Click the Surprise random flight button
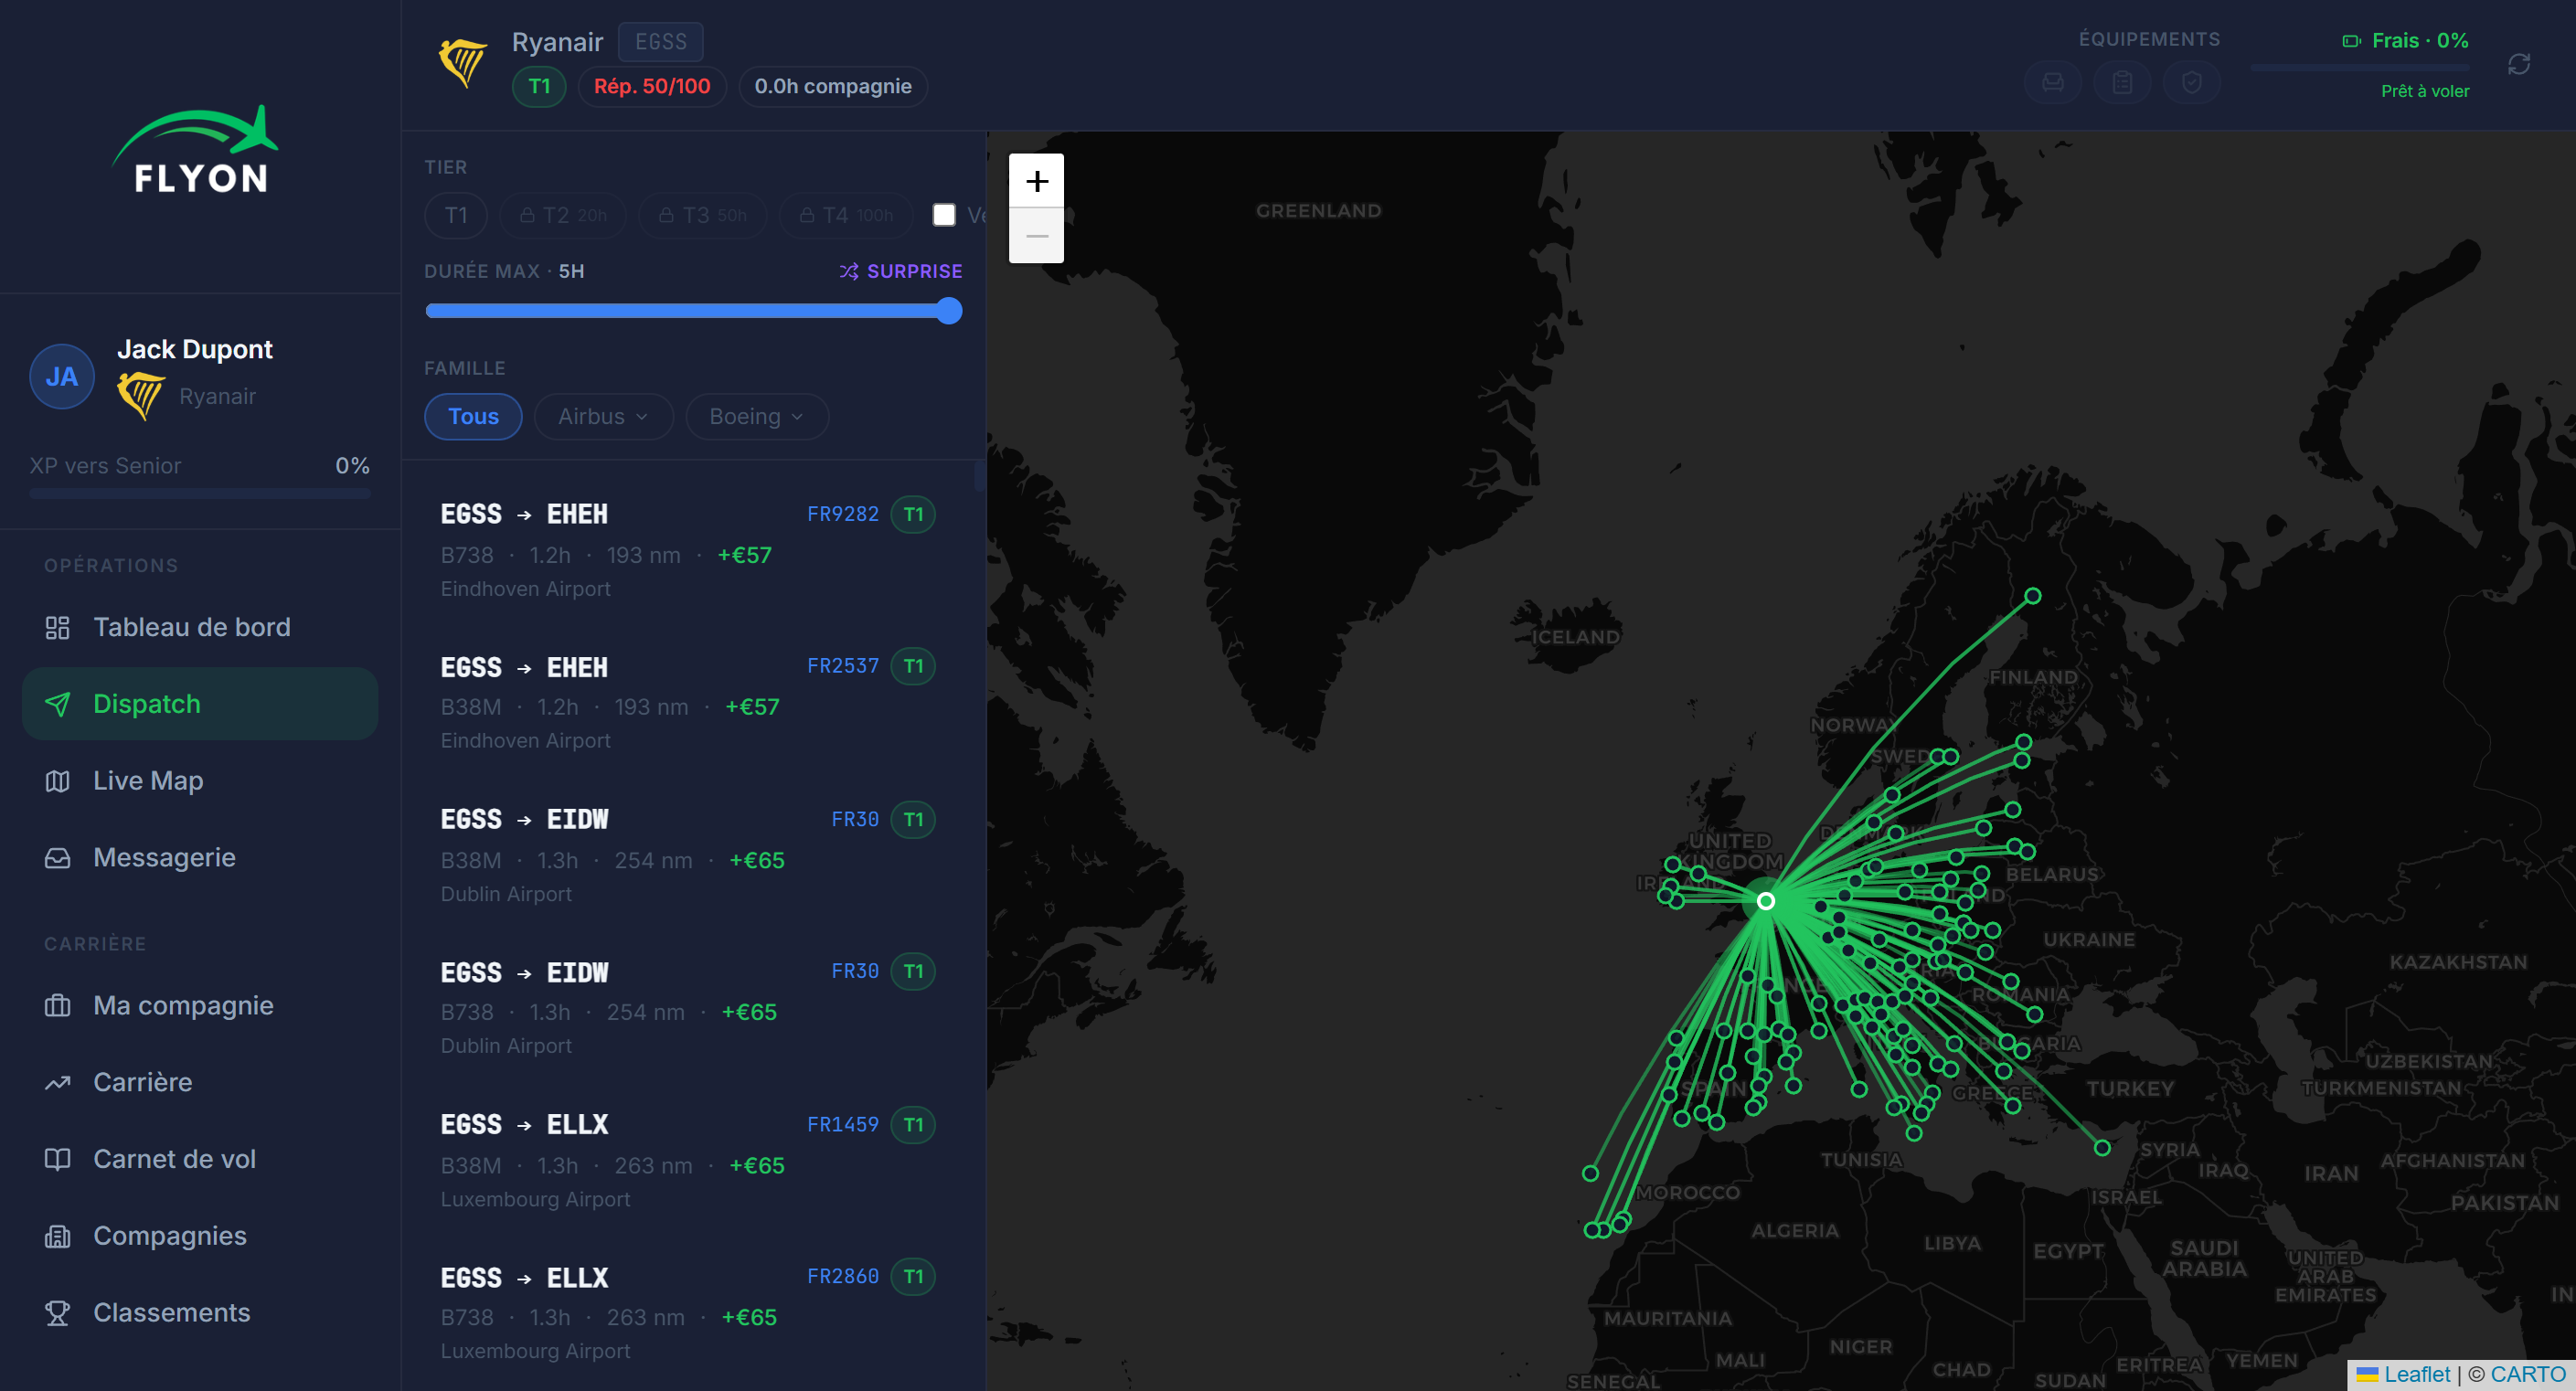2576x1391 pixels. point(900,271)
